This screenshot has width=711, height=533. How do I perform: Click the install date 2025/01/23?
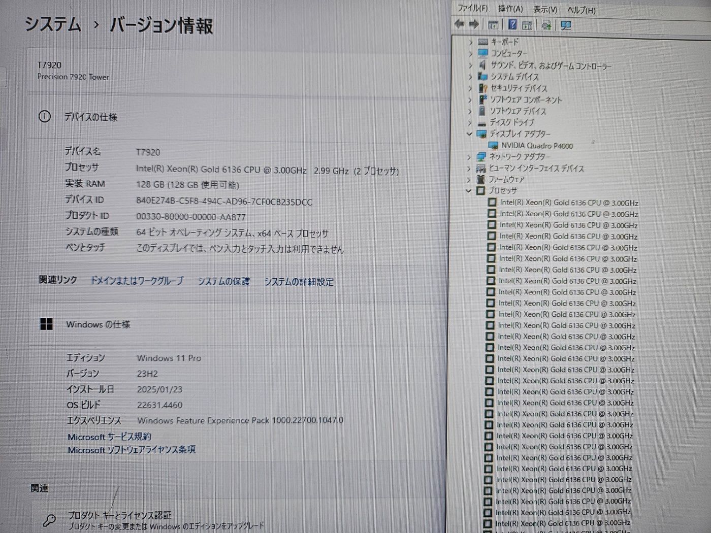pos(159,389)
